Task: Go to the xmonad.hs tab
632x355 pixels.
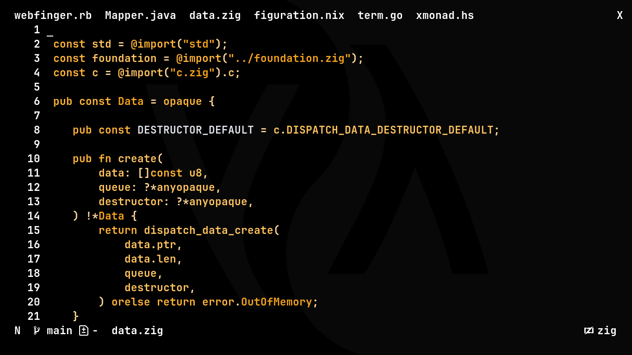Action: 445,15
